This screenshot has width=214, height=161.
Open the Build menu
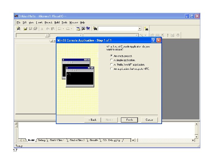(57, 22)
